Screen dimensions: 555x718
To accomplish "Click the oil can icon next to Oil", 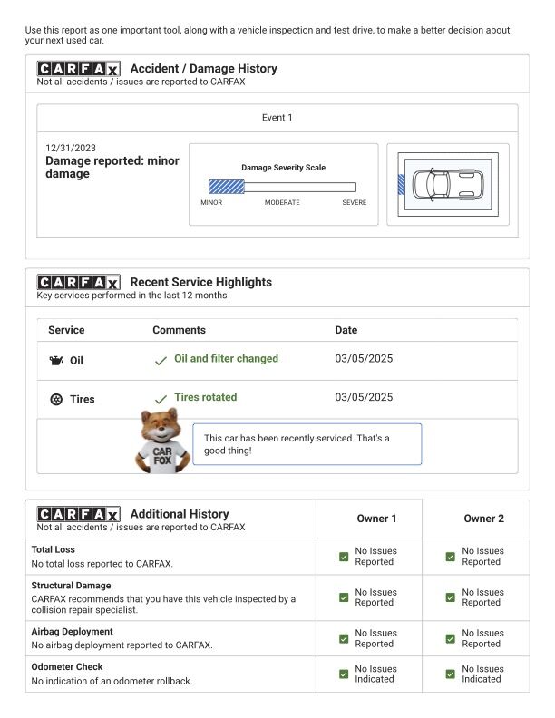I will (56, 361).
